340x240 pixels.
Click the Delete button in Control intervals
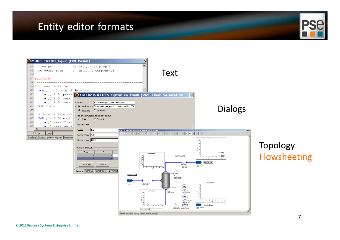pyautogui.click(x=102, y=164)
